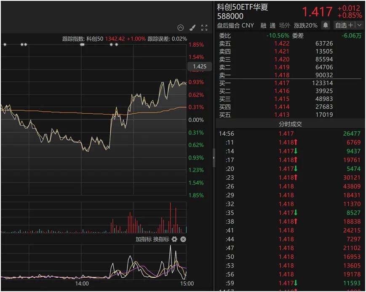366x292 pixels.
Task: Click the trade volume 26477
Action: 352,134
